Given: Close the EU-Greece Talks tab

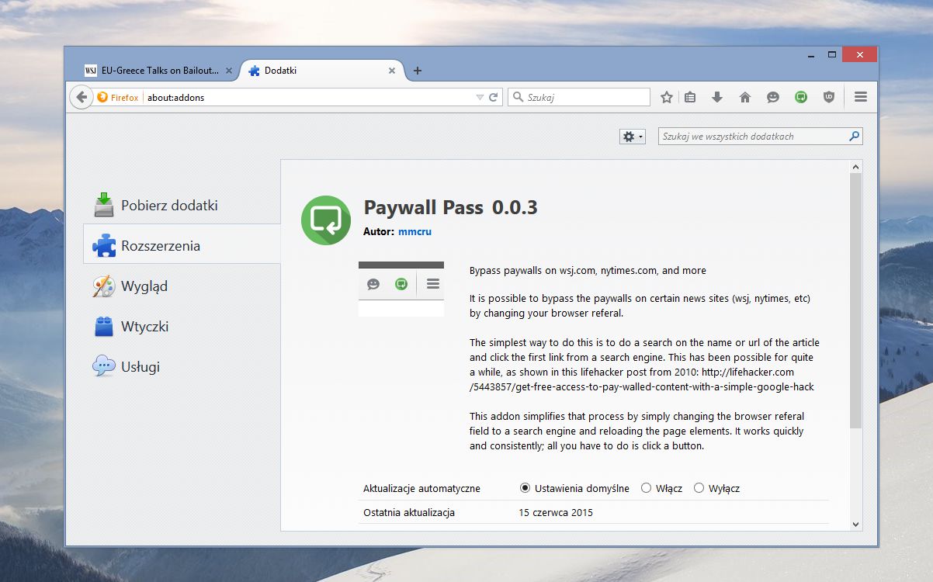Looking at the screenshot, I should [x=229, y=71].
